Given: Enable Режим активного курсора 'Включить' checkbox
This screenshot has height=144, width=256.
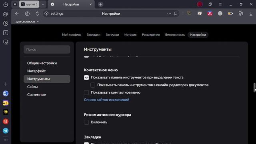Looking at the screenshot, I should (x=86, y=122).
